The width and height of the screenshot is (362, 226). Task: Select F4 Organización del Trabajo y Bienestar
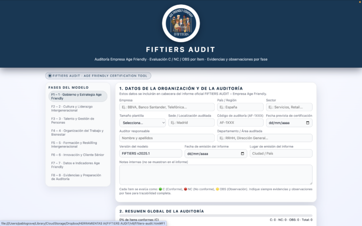(78, 132)
